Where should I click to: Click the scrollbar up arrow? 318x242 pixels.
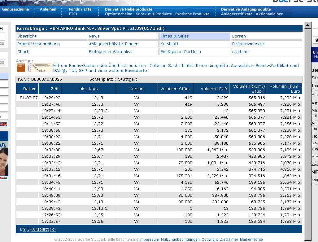(x=307, y=25)
